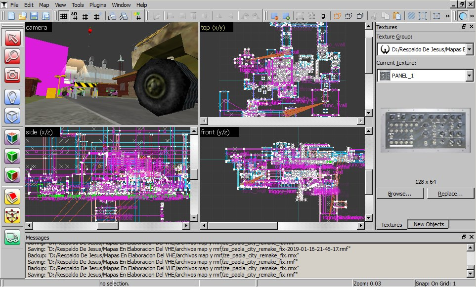
Task: Click the Browse... texture button
Action: [399, 194]
